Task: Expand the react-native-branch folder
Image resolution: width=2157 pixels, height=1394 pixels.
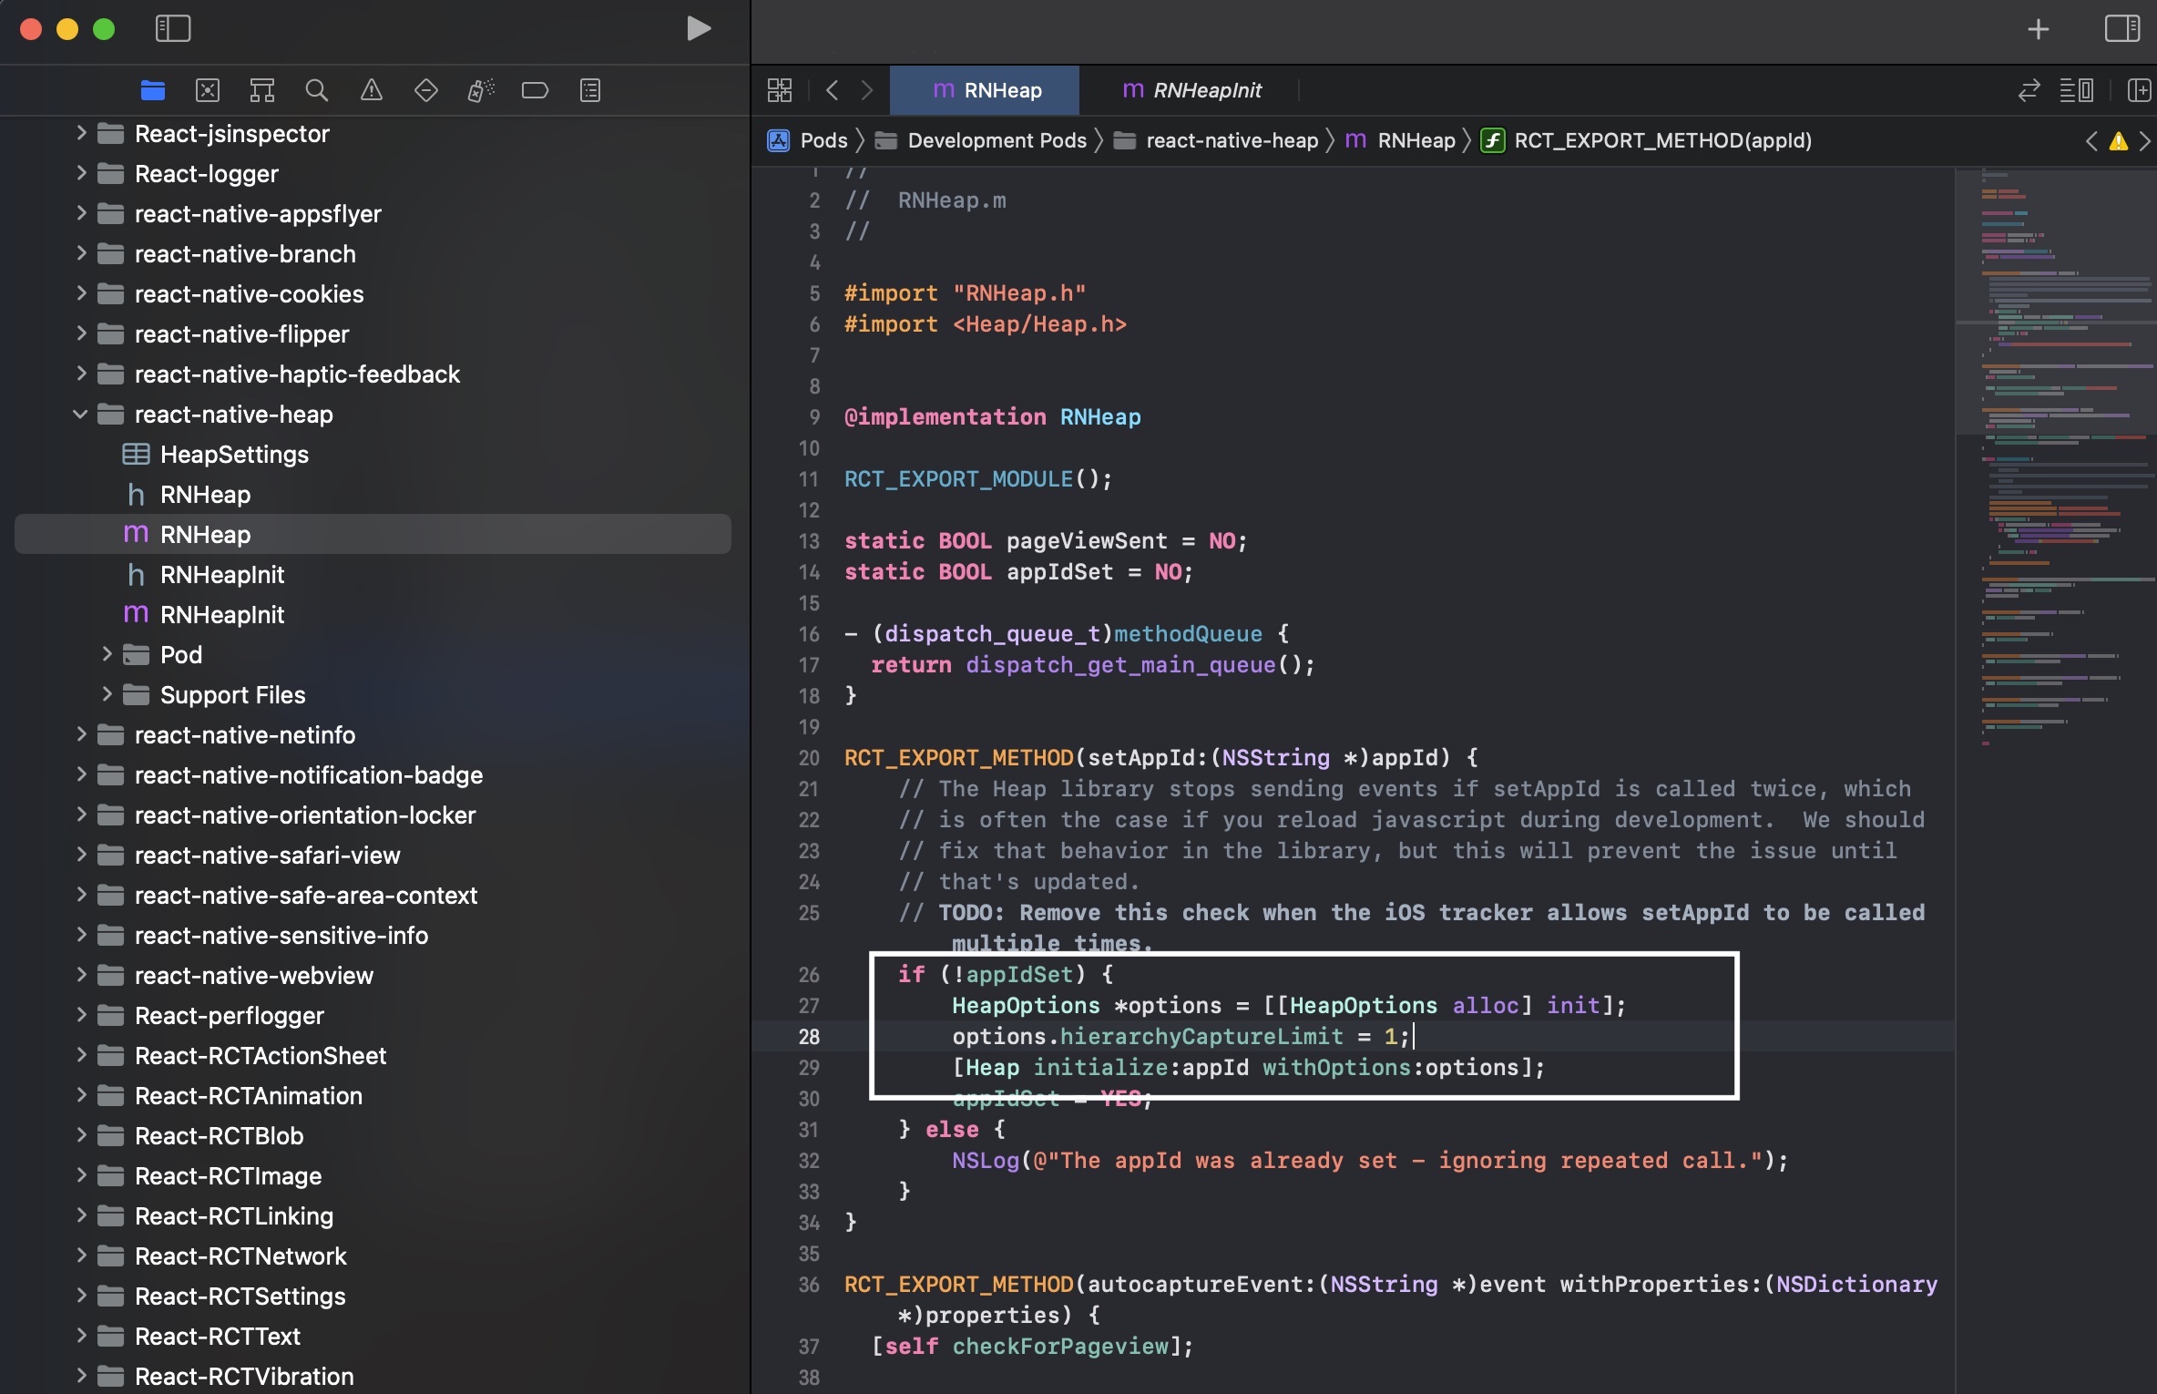Action: tap(81, 253)
